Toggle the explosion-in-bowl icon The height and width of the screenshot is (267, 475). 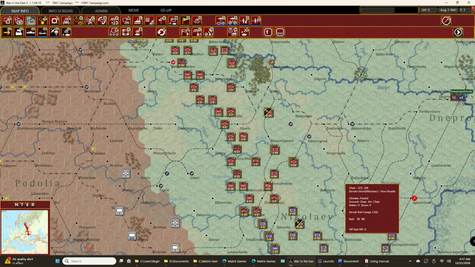click(x=197, y=21)
